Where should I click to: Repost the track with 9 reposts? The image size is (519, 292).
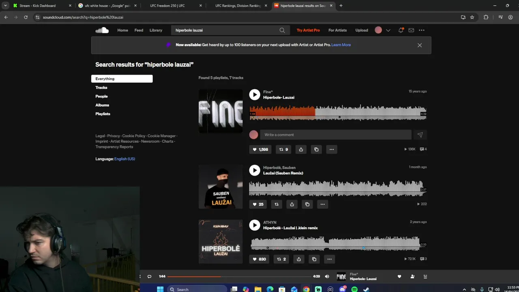(284, 149)
